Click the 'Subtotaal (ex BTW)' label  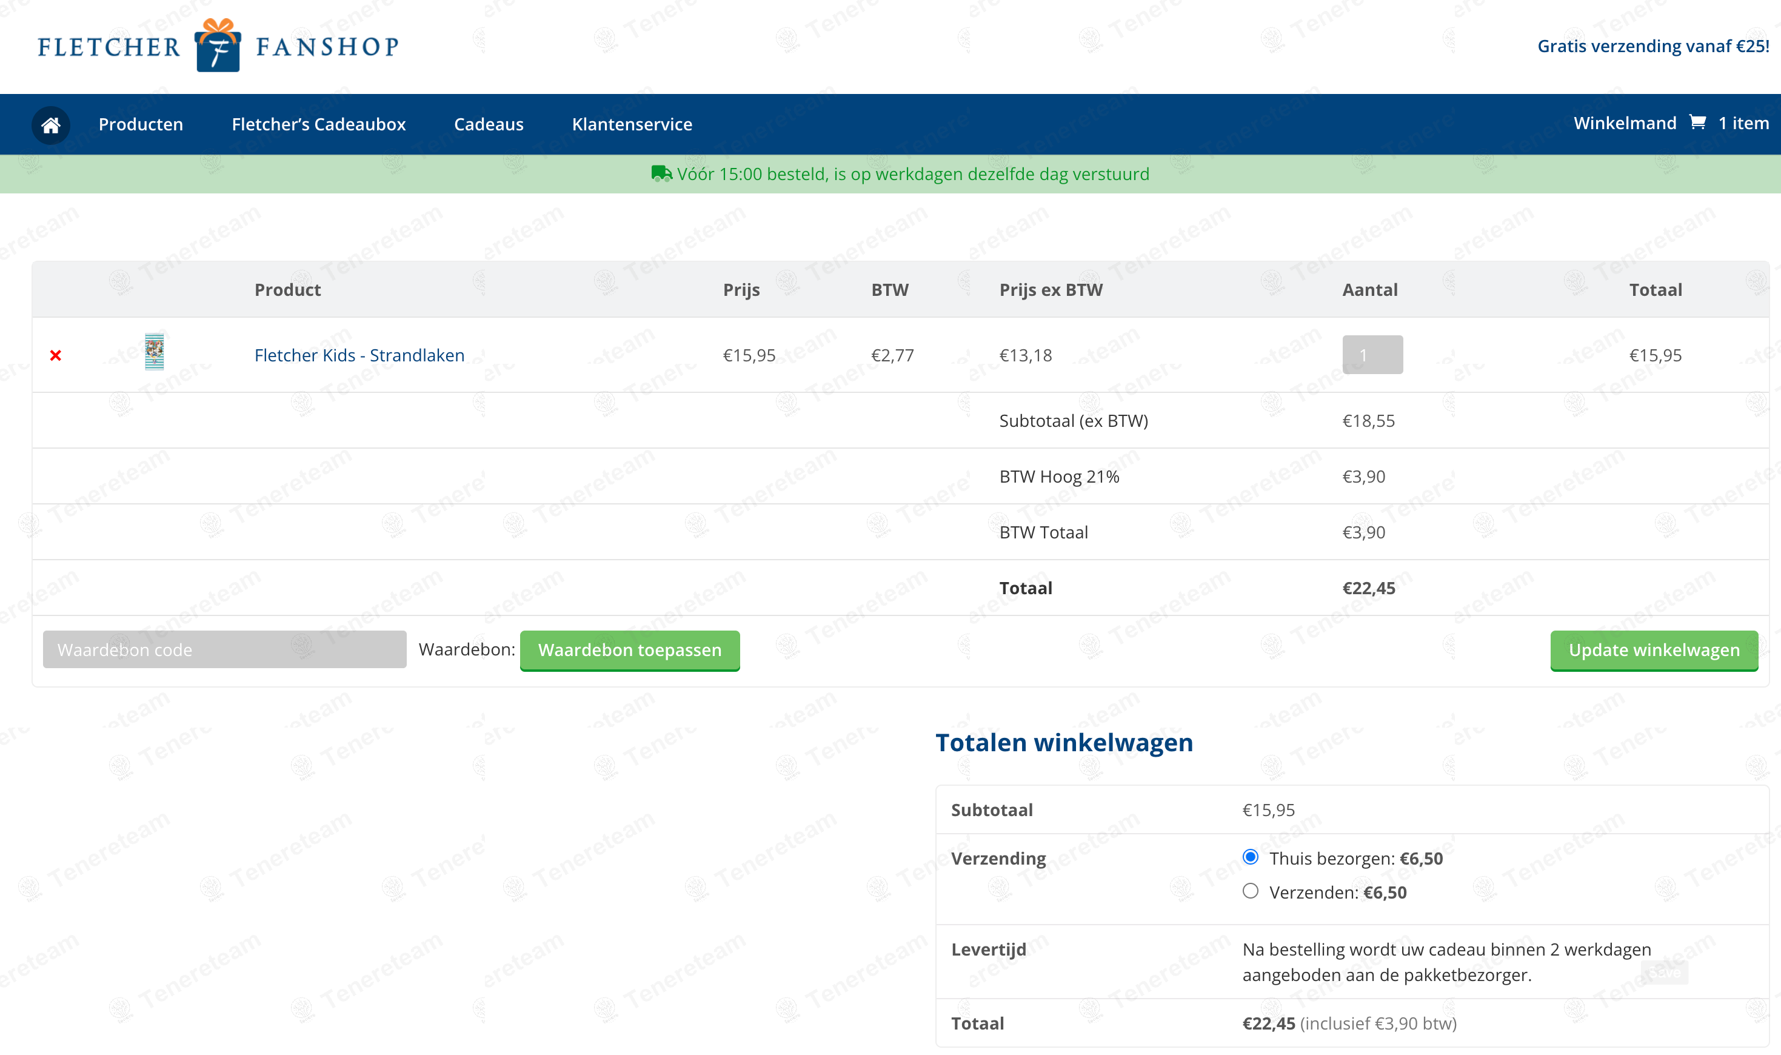1074,421
